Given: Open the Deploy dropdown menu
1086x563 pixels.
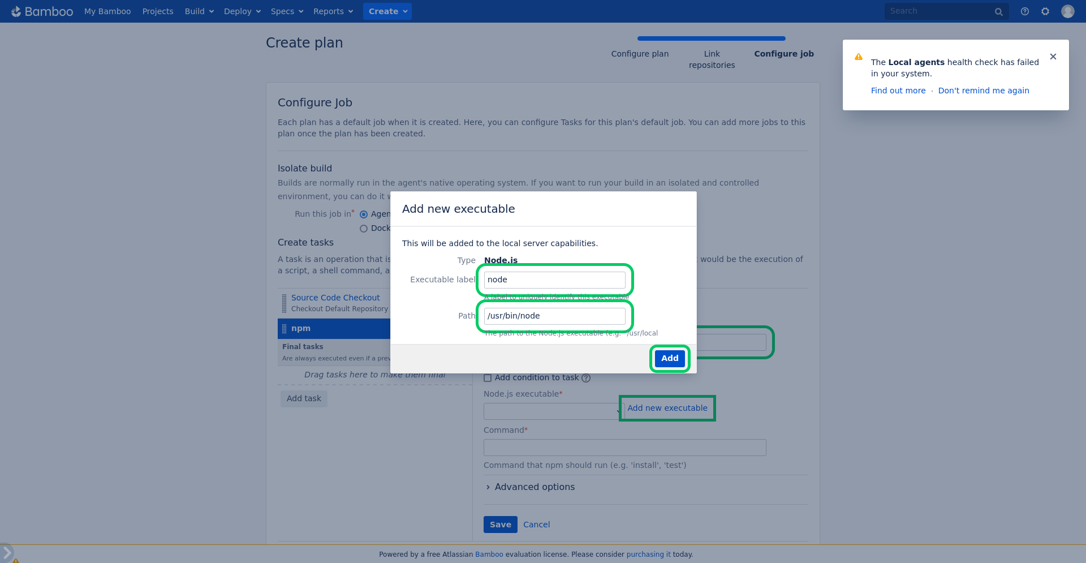Looking at the screenshot, I should pos(242,11).
